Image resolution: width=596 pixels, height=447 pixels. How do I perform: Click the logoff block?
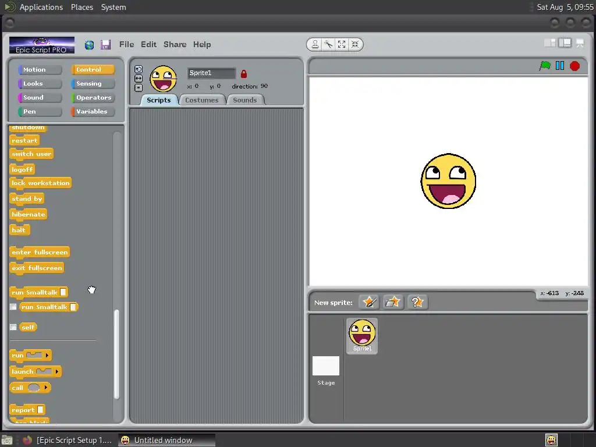coord(22,169)
